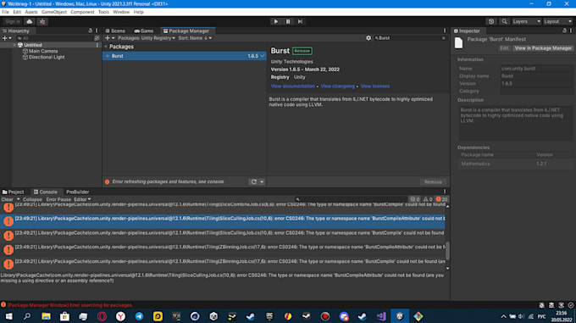Open View changelog link
The width and height of the screenshot is (576, 323).
[x=338, y=86]
